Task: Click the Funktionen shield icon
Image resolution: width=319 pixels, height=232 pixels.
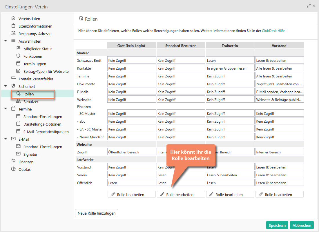Action: [x=18, y=56]
